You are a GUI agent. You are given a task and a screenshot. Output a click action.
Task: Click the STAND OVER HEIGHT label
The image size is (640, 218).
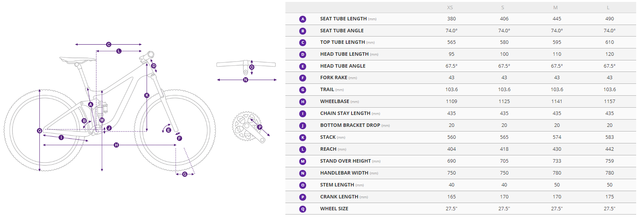[x=345, y=161]
